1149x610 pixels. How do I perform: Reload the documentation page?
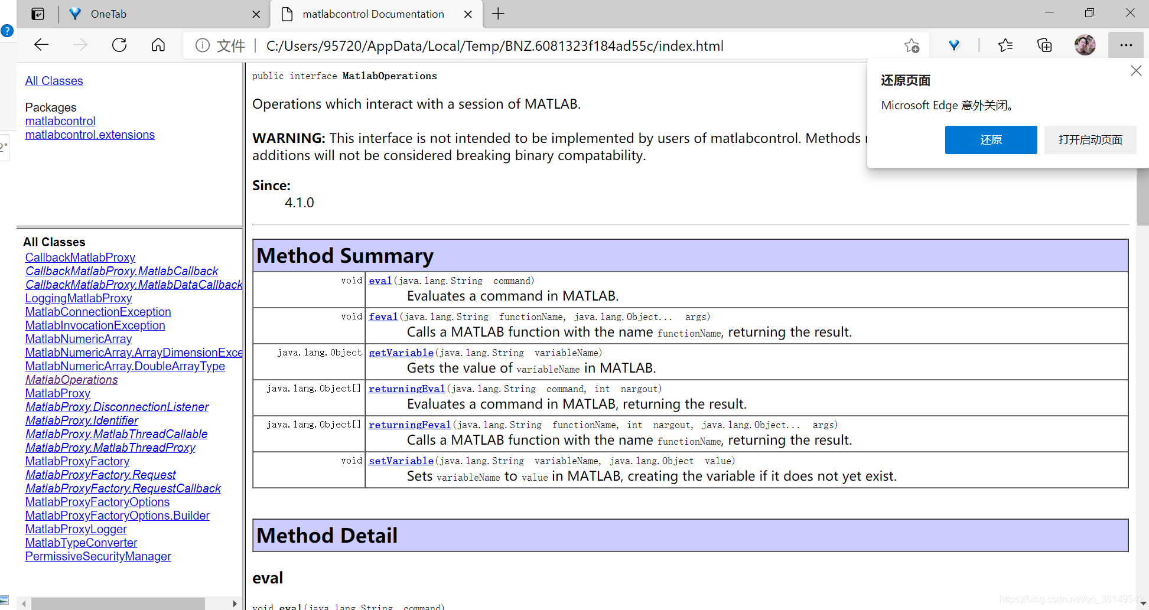(119, 45)
